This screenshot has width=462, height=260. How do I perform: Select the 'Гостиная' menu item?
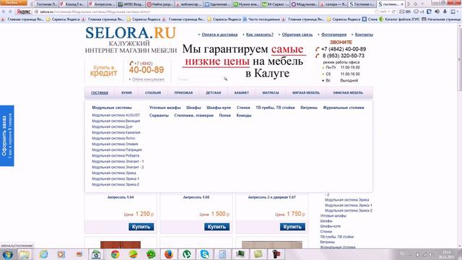click(x=100, y=92)
